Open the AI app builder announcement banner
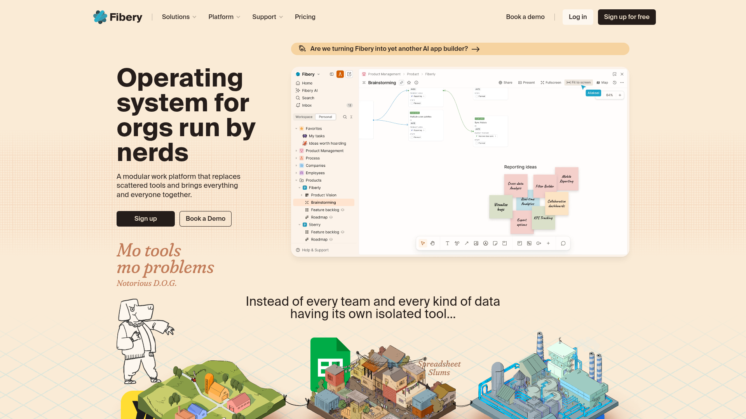The image size is (746, 419). point(460,49)
